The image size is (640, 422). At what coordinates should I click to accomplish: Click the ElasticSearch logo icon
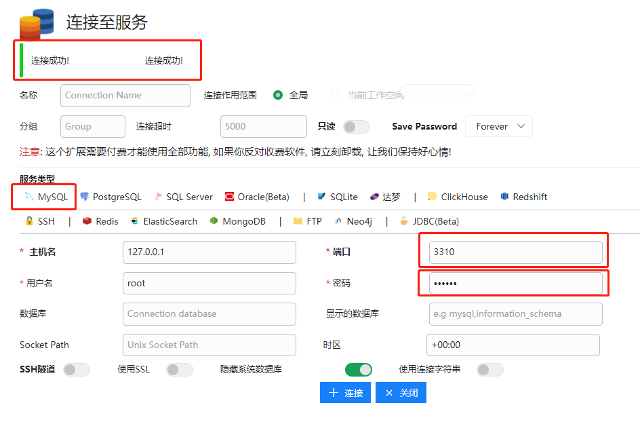tap(135, 221)
